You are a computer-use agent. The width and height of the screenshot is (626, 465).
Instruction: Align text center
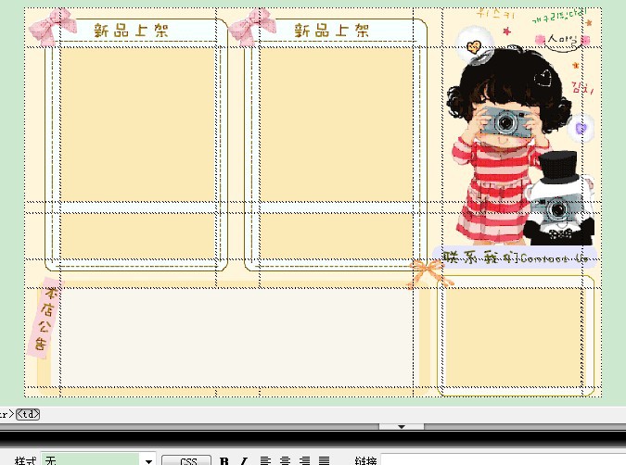tap(285, 461)
